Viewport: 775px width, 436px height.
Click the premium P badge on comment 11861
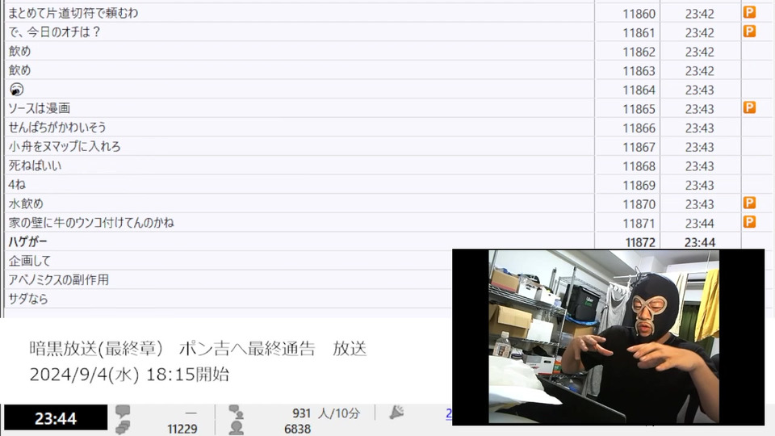749,31
